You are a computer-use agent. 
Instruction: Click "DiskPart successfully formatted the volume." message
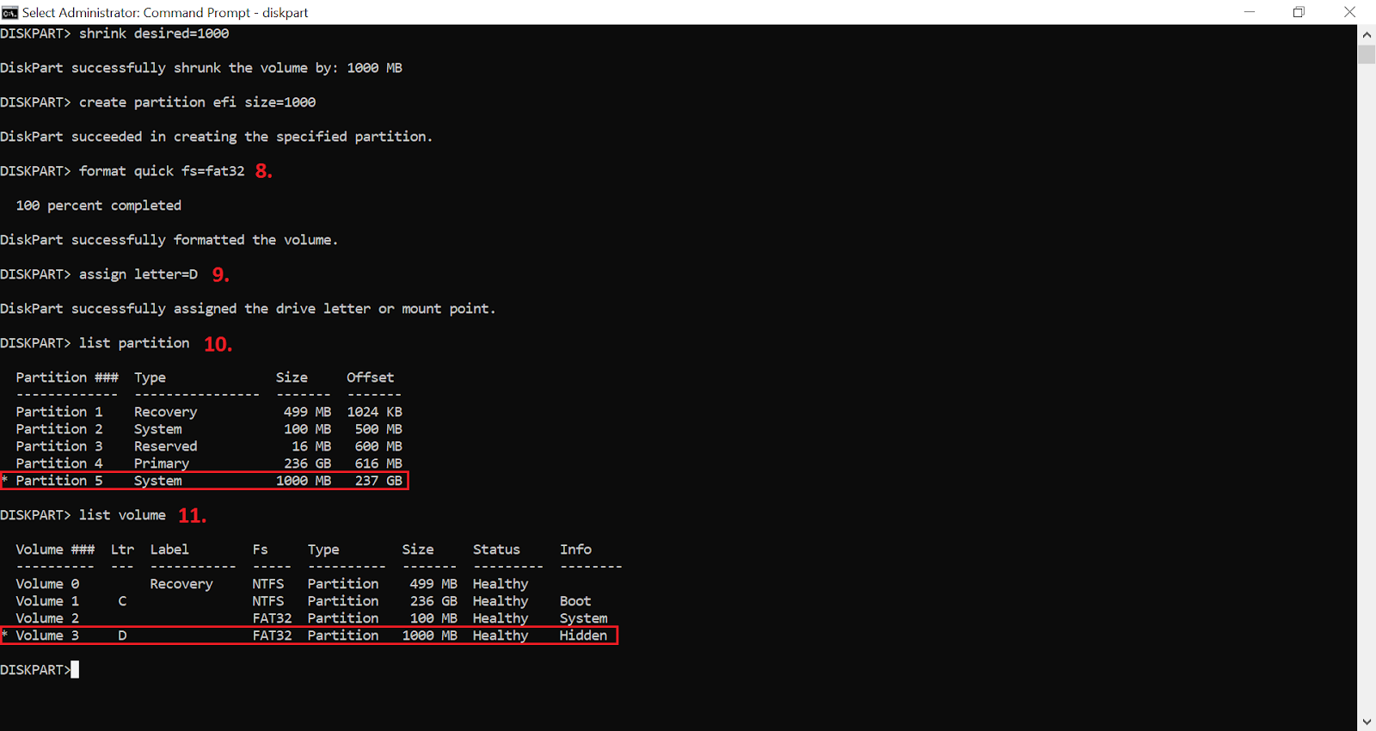(x=169, y=240)
